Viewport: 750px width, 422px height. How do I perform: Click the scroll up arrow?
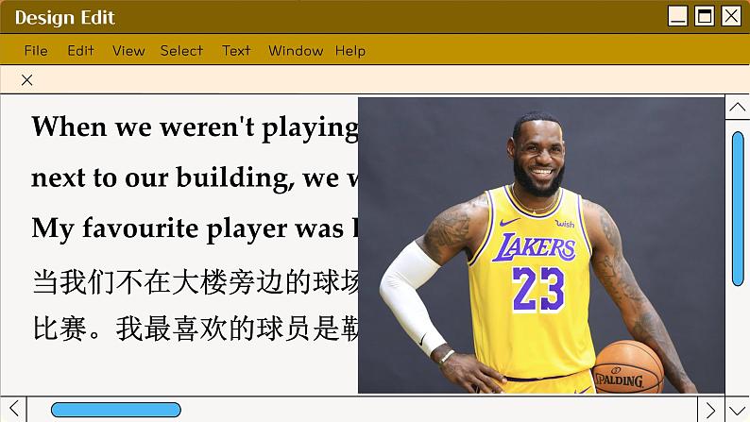(737, 107)
